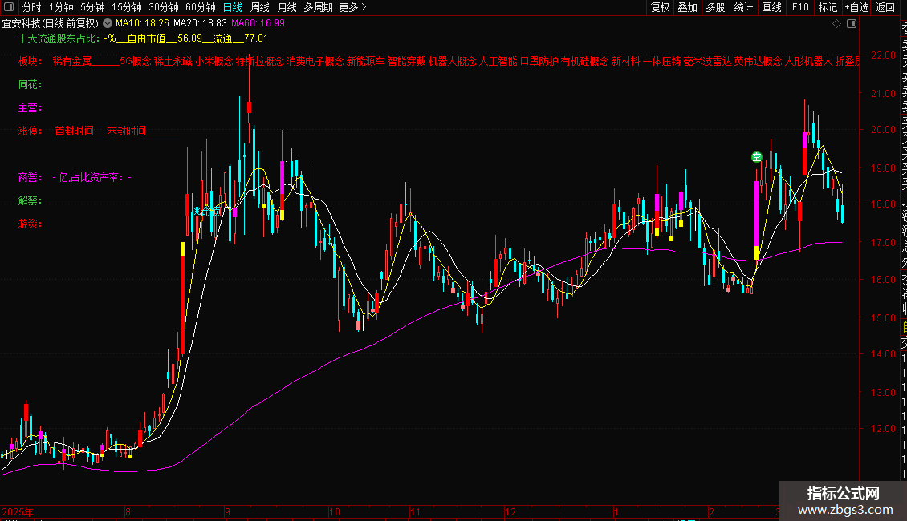Screen dimensions: 907x521
Task: Click the 标记 mark button
Action: pos(828,7)
